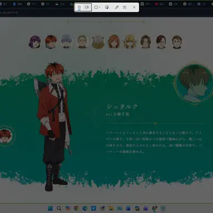Select the short brown-haired man avatar in character row
This screenshot has height=213, width=213.
pos(177,42)
